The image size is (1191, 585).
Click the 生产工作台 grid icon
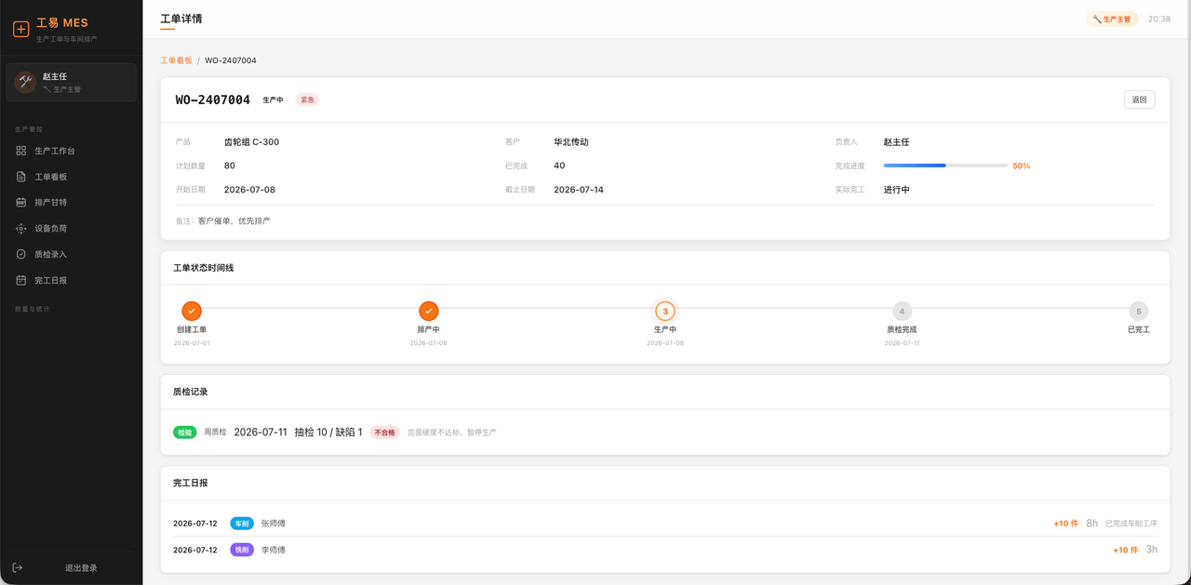[21, 151]
